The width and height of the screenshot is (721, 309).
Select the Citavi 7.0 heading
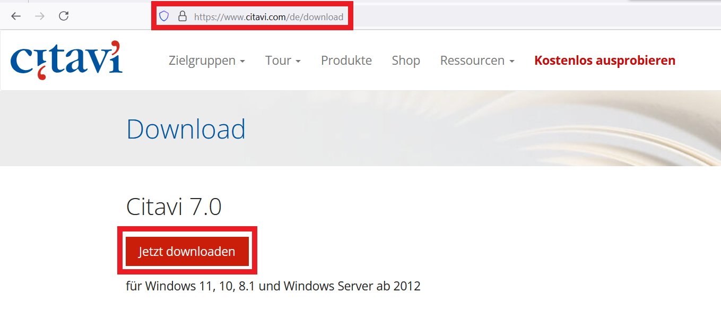click(x=174, y=207)
